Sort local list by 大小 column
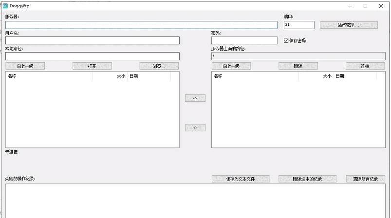 [110, 76]
